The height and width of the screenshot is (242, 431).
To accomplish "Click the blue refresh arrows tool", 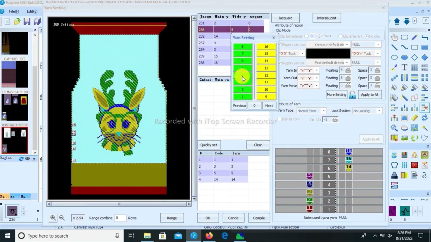I will point(425,118).
